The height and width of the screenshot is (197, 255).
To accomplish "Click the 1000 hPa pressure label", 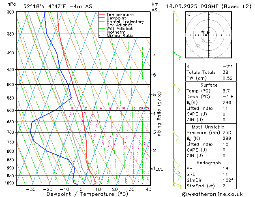I will [10, 183].
